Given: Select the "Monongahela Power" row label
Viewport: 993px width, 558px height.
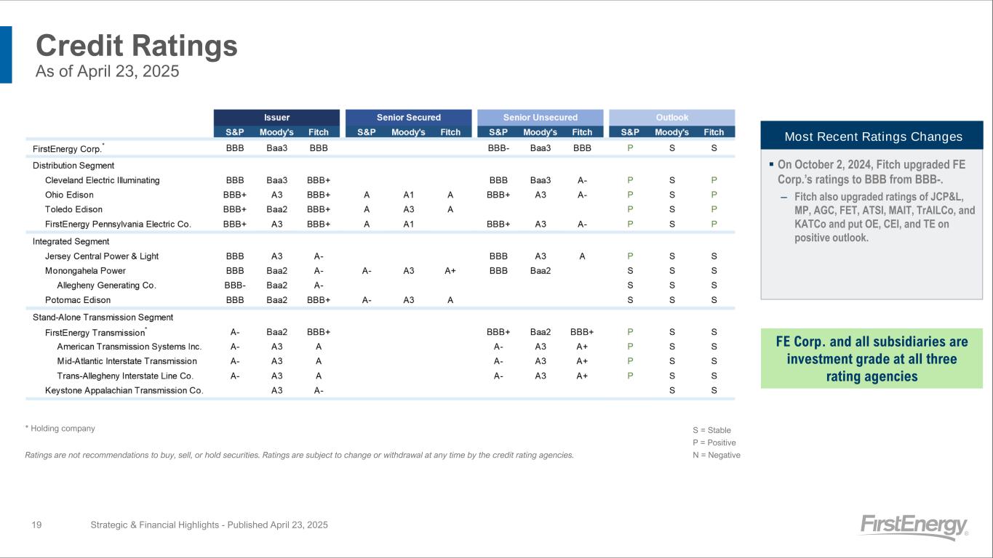Looking at the screenshot, I should coord(85,270).
